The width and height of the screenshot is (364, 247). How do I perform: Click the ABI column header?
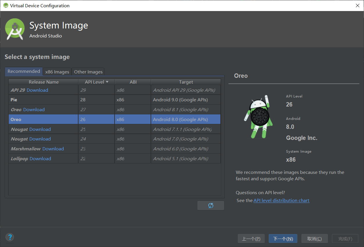(133, 82)
